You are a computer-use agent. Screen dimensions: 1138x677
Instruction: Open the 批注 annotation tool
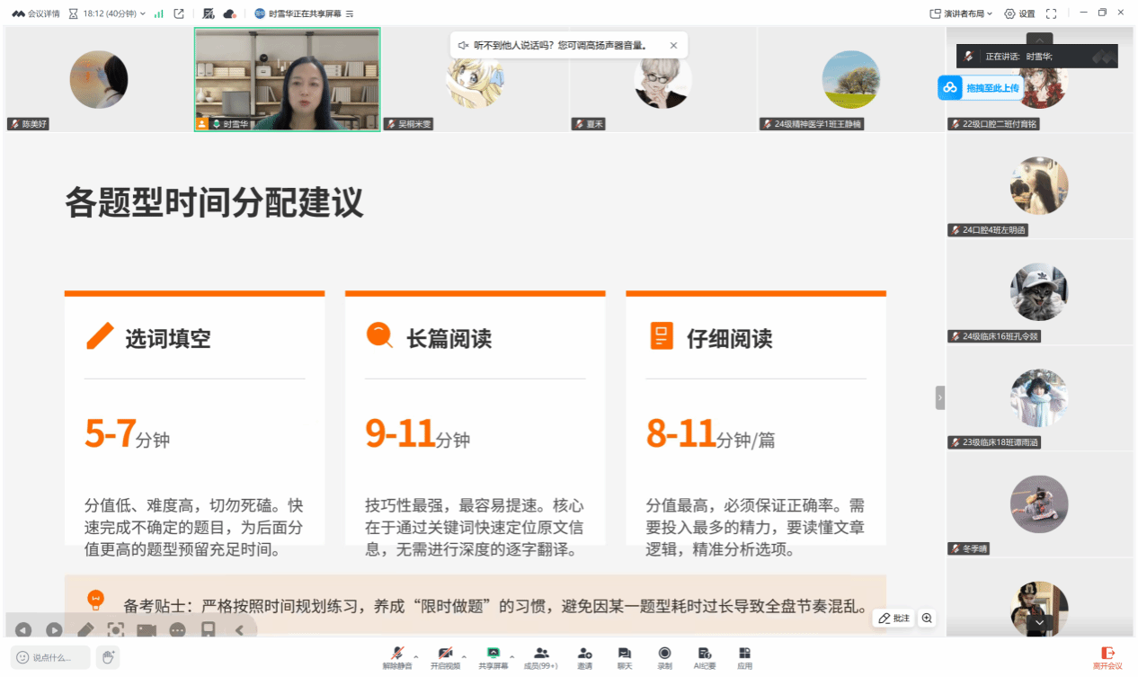(x=894, y=619)
